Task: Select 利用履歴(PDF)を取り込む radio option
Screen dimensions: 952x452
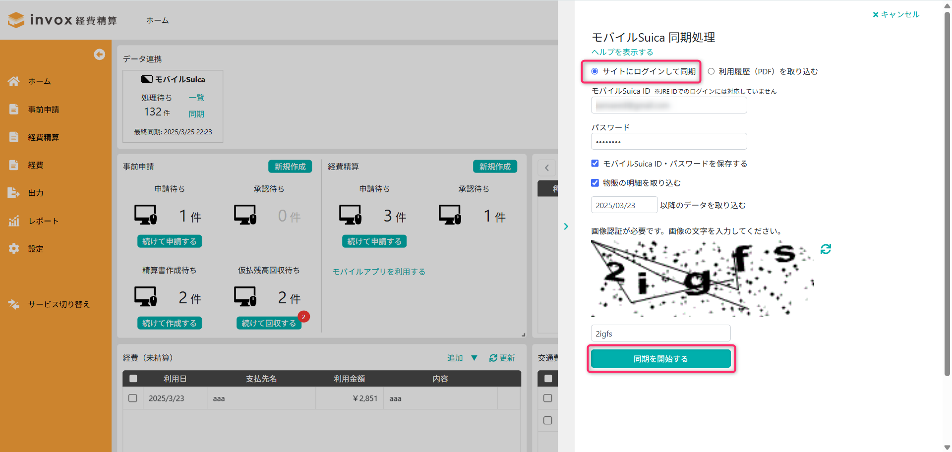Action: click(711, 71)
